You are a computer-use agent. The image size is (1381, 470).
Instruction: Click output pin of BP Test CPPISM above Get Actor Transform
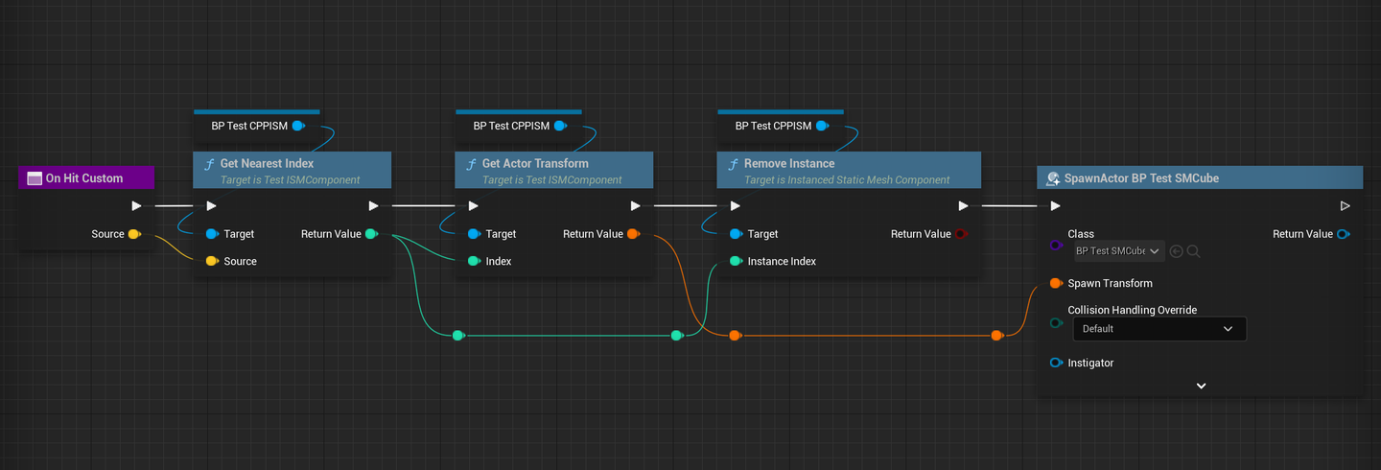[560, 126]
